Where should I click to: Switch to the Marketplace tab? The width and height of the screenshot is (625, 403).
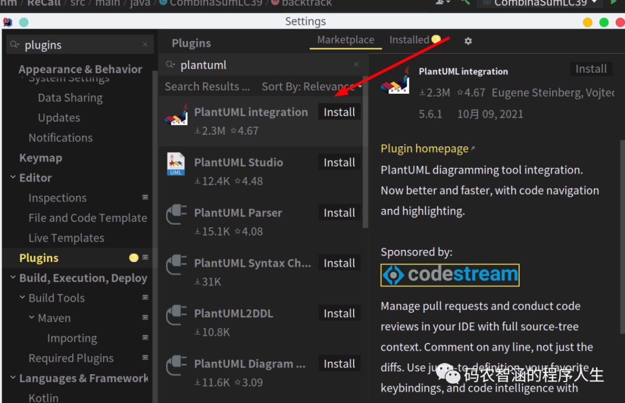345,40
